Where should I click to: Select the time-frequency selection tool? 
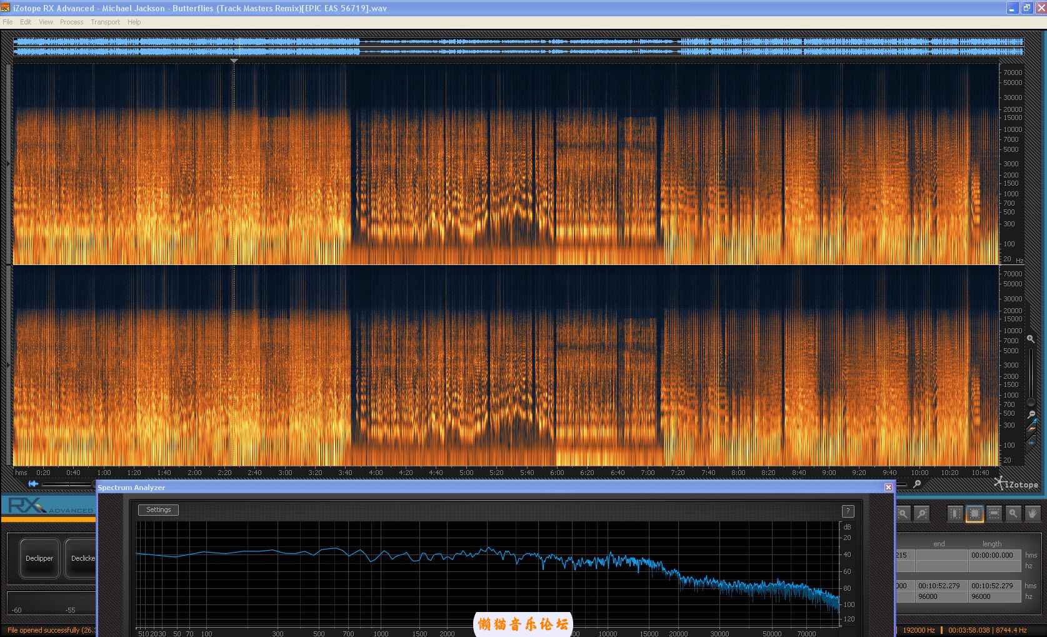[974, 513]
